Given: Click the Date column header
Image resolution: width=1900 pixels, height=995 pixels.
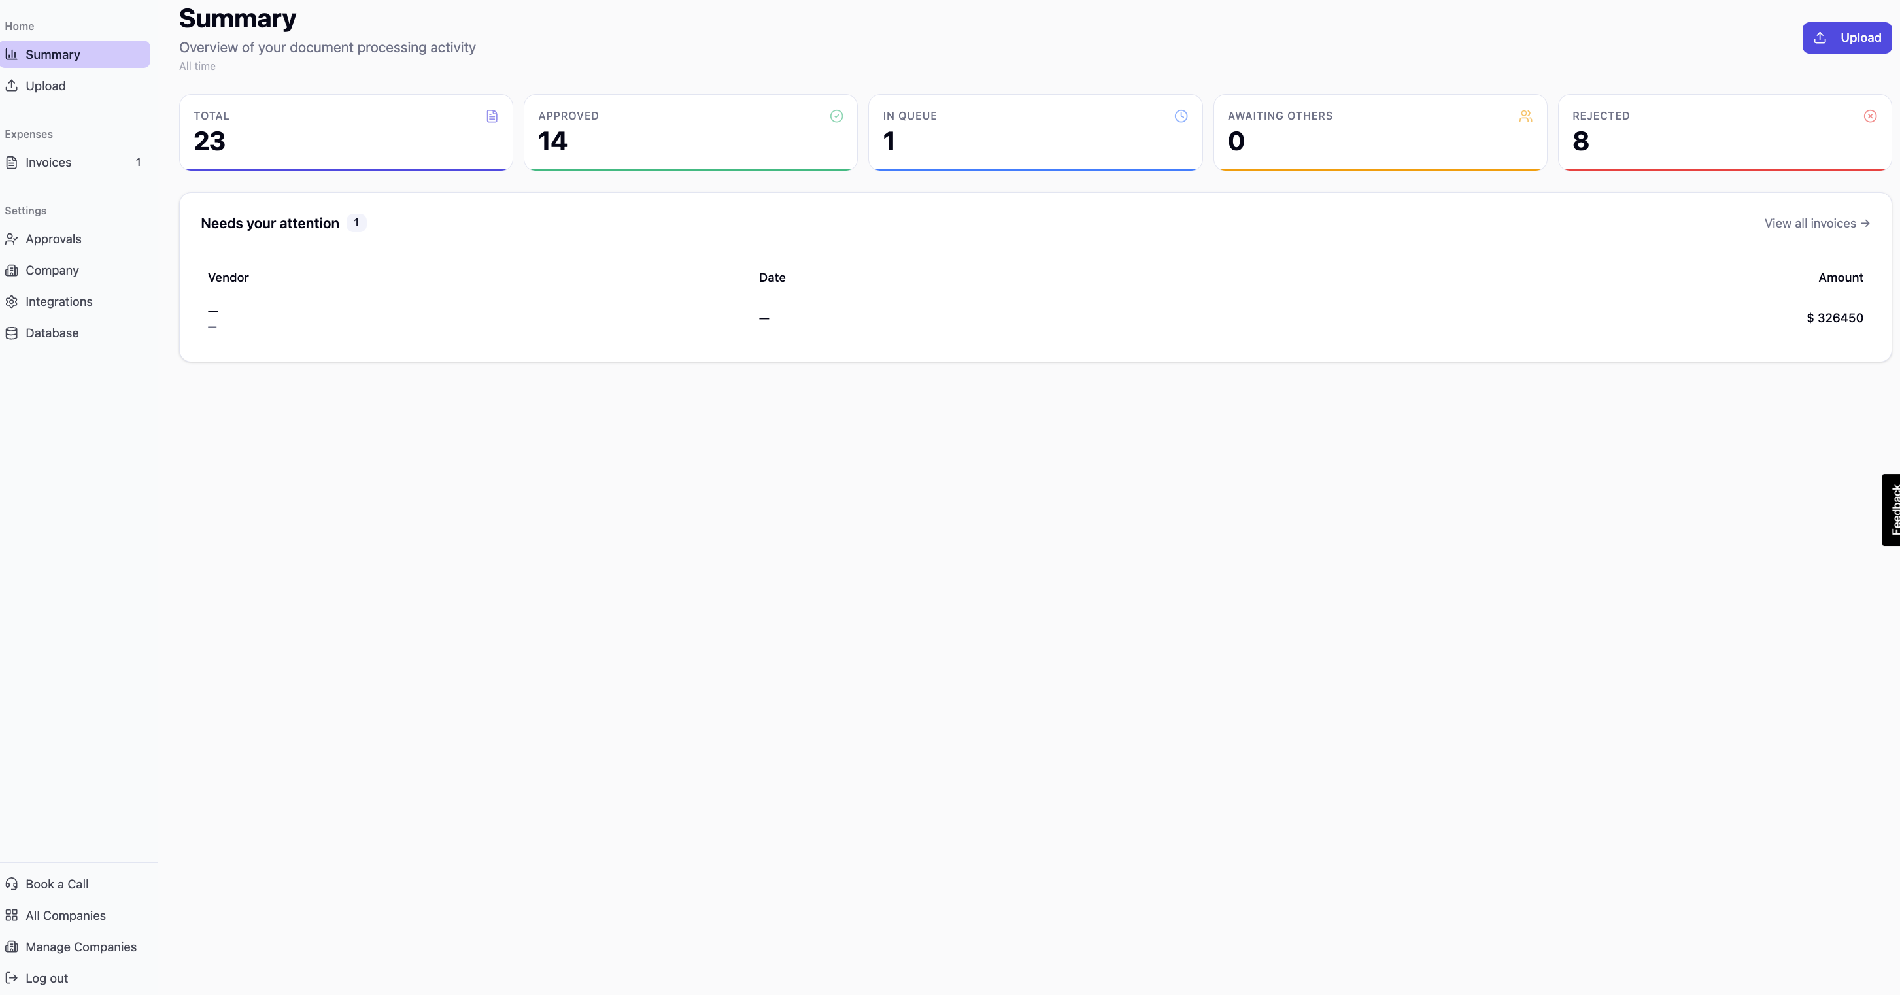Looking at the screenshot, I should tap(772, 277).
